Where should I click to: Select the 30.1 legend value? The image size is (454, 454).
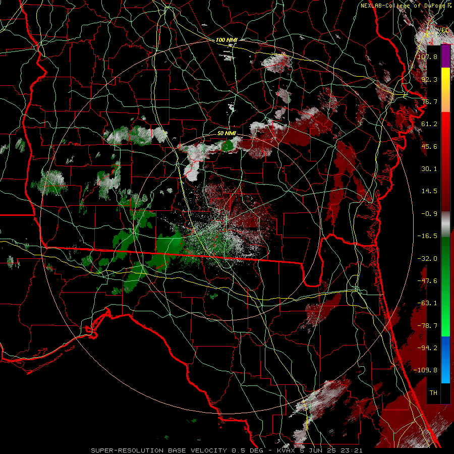click(429, 169)
